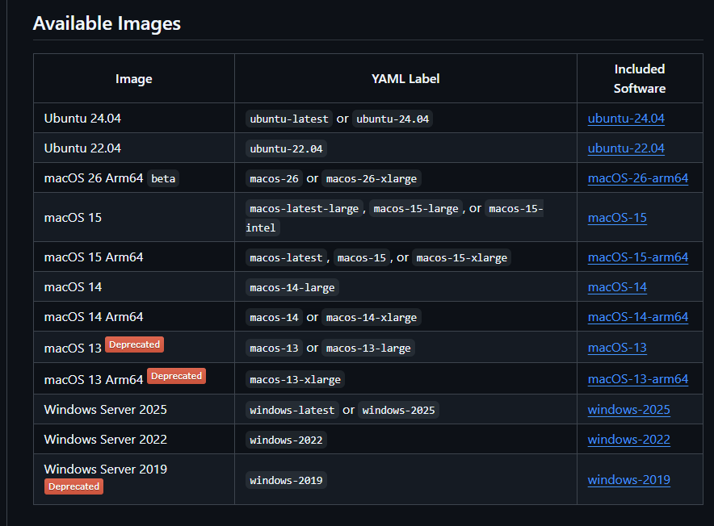Image resolution: width=714 pixels, height=526 pixels.
Task: Click the macos-26-xlarge code label
Action: [x=372, y=178]
